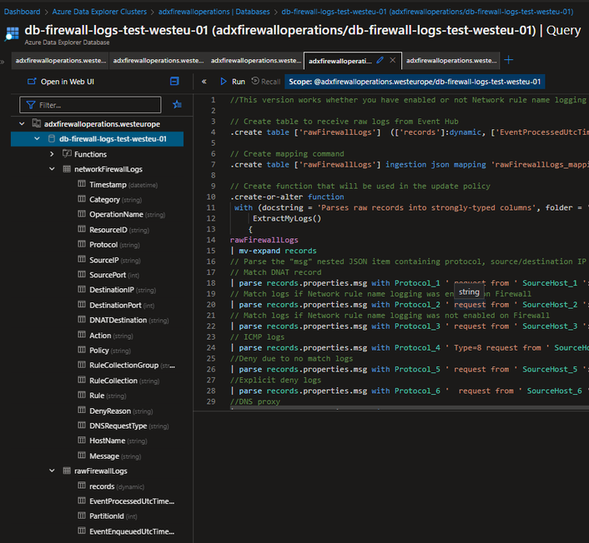Click the Run button label
The height and width of the screenshot is (543, 589).
coord(239,82)
